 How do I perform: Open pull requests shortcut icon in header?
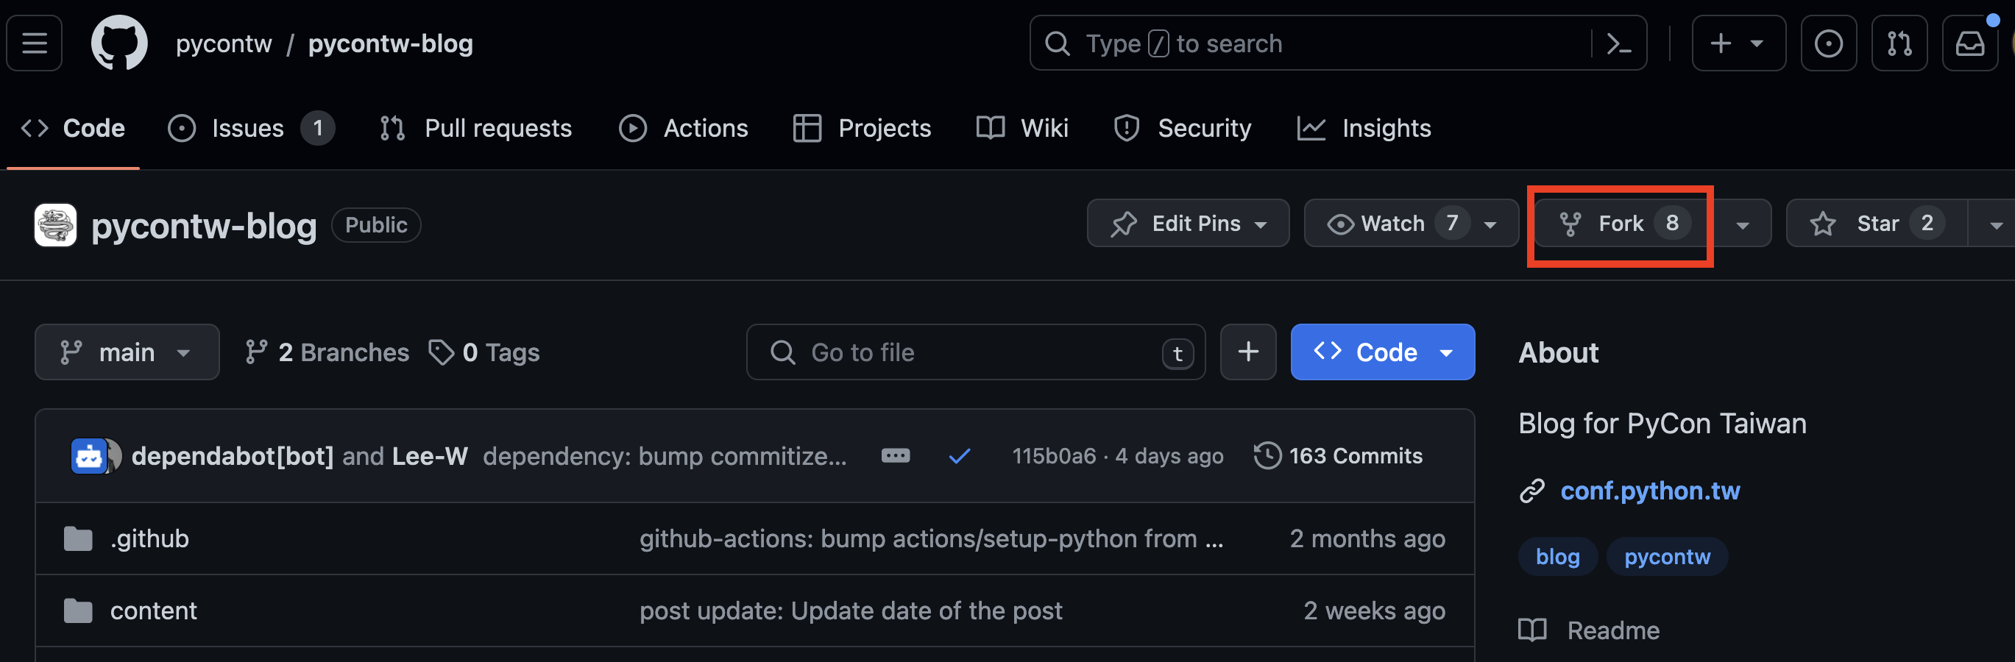(1899, 43)
